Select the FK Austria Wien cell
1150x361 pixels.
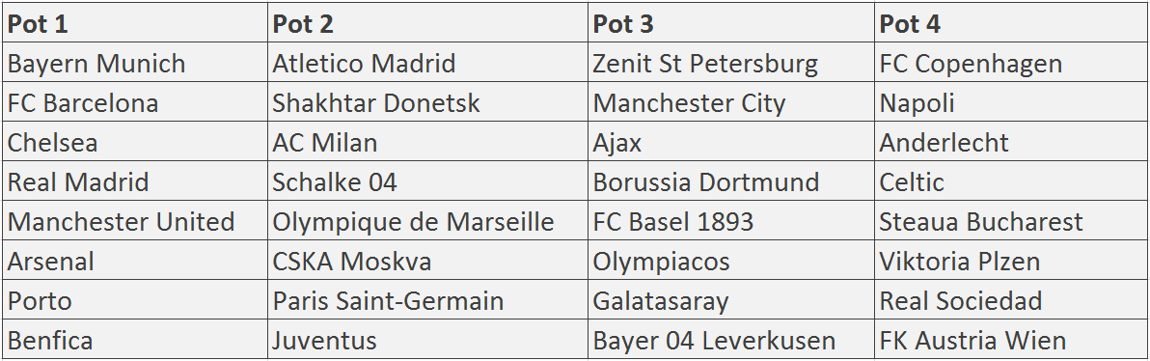coord(1011,340)
